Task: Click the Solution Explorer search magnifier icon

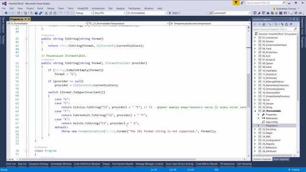Action: [x=295, y=29]
